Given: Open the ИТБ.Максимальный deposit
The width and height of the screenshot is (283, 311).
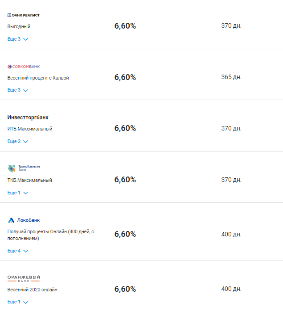Looking at the screenshot, I should (x=30, y=129).
